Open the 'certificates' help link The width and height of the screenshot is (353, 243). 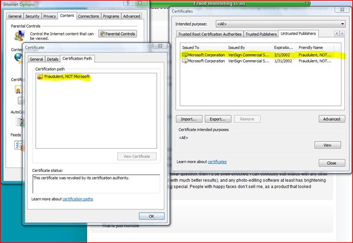click(x=217, y=162)
